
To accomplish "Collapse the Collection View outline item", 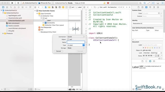I will [39, 16].
